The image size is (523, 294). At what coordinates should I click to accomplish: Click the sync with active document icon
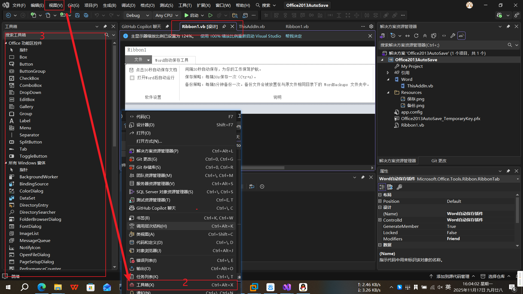(407, 35)
